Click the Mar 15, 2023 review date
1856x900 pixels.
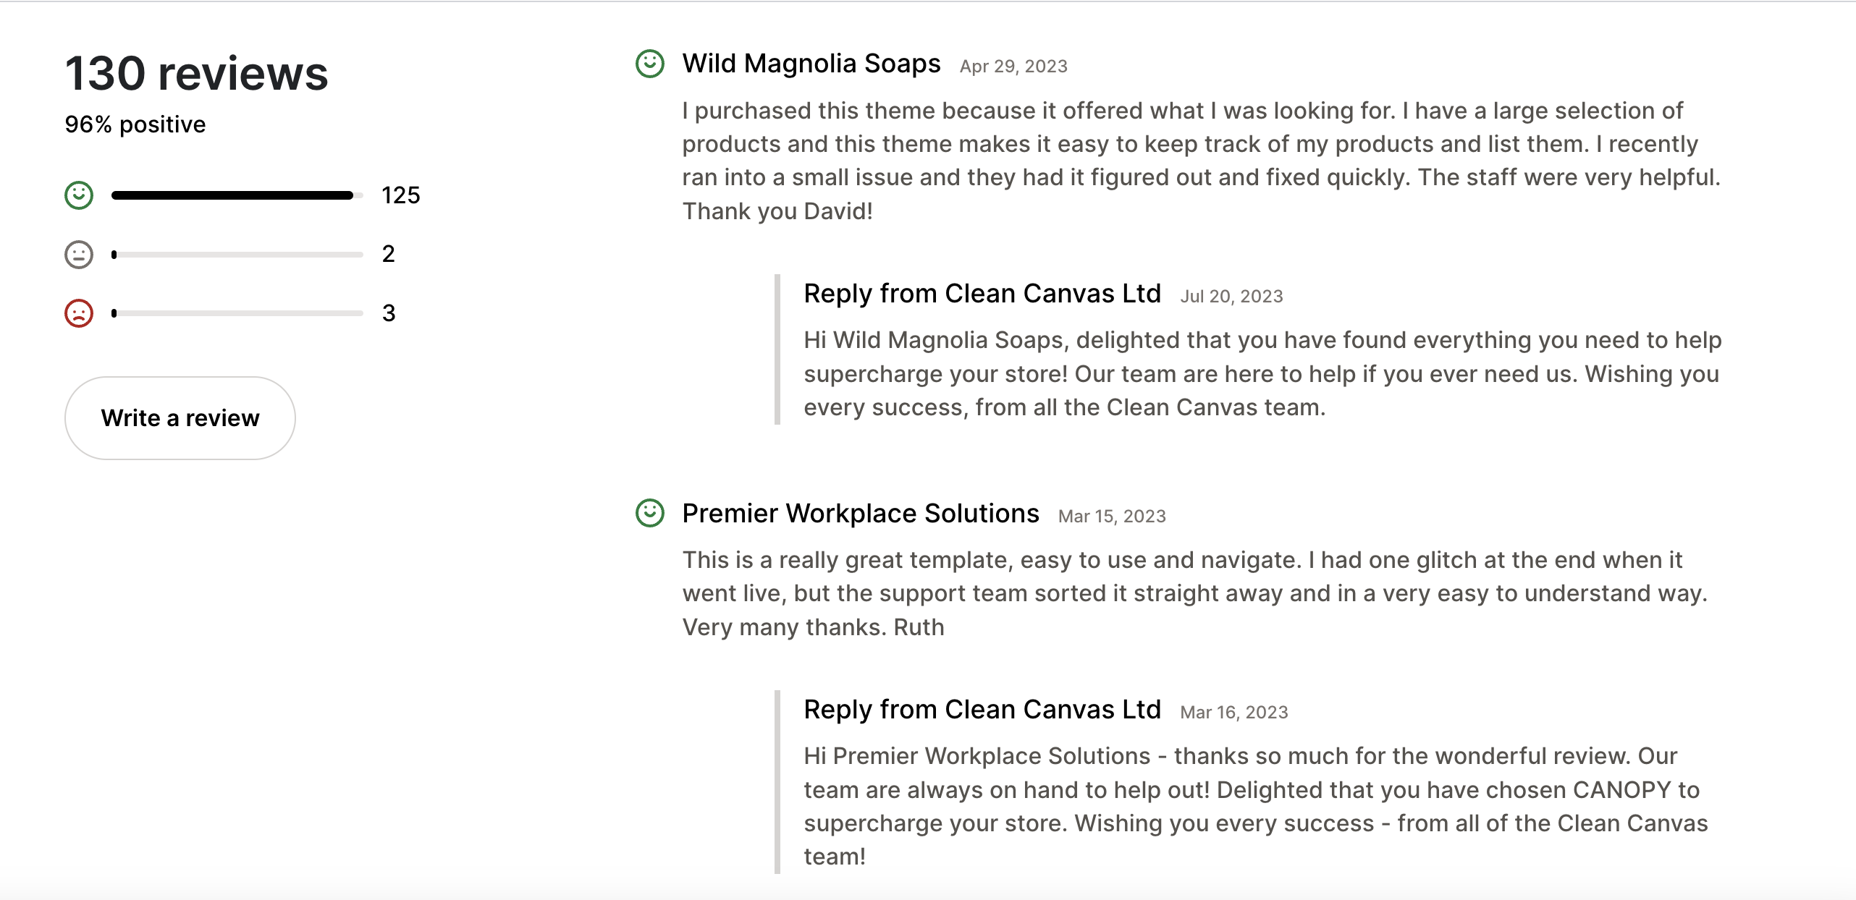coord(1111,516)
